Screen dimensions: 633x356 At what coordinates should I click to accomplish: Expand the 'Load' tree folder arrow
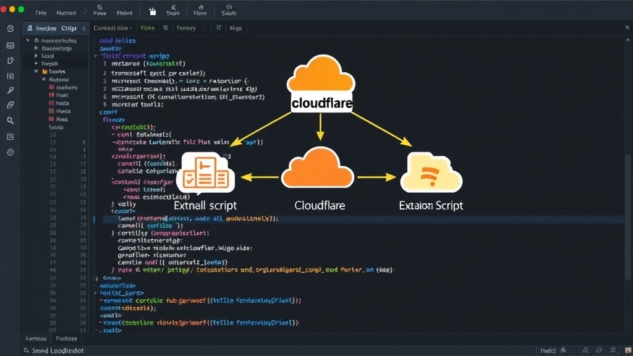pos(36,56)
